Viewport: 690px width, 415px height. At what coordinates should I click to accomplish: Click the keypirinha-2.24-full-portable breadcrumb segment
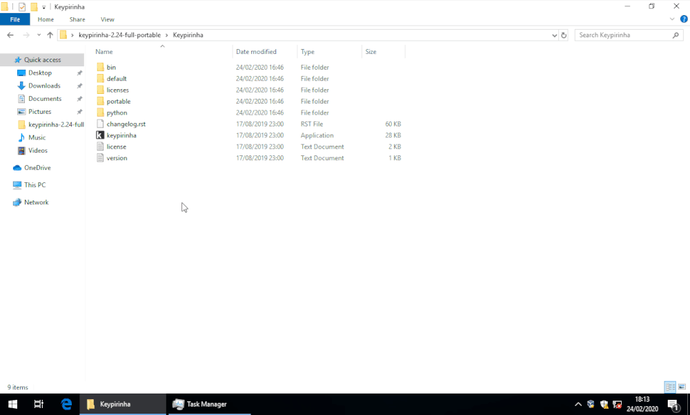click(119, 35)
